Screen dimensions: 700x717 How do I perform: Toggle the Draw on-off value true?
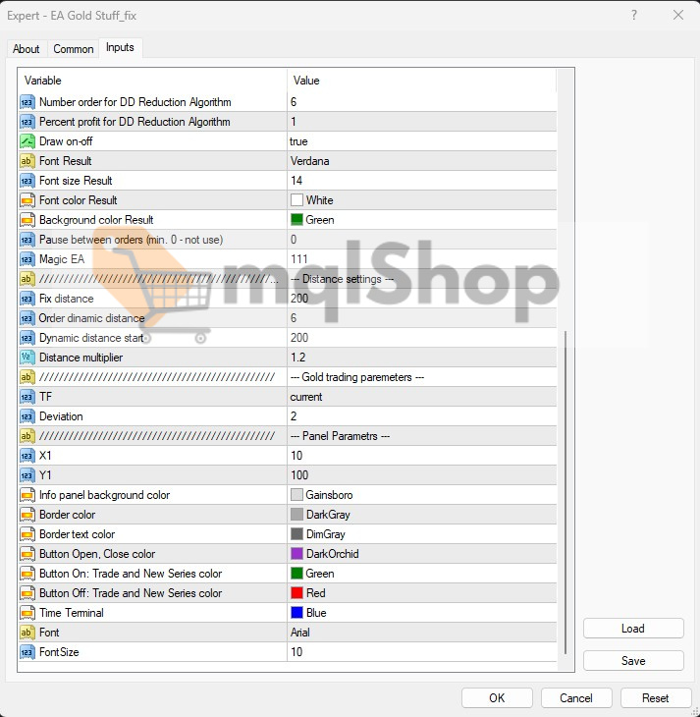420,141
